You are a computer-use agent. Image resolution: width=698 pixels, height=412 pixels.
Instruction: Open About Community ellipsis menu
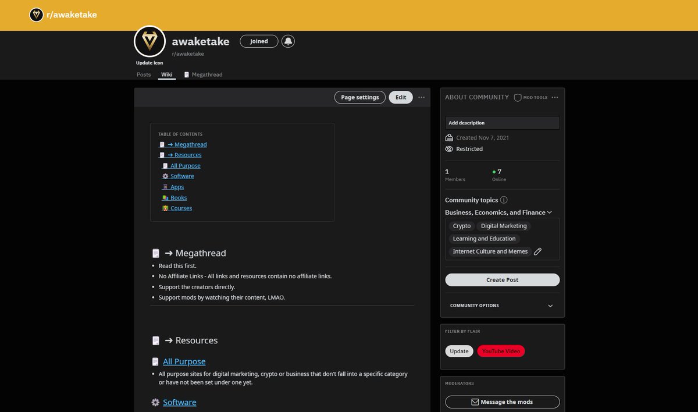click(555, 97)
